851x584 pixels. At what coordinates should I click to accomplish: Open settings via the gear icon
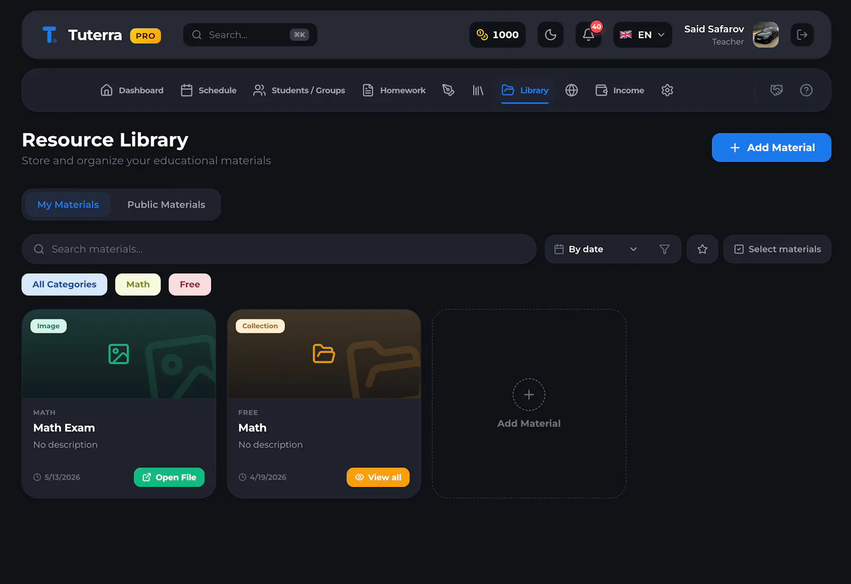tap(668, 90)
